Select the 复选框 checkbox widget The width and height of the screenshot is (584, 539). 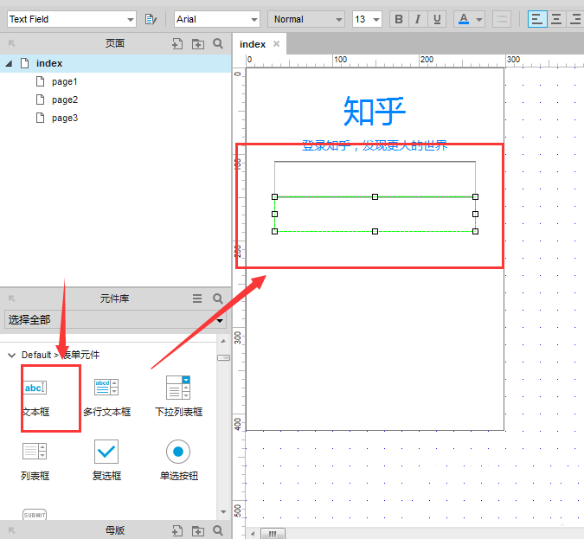coord(107,460)
